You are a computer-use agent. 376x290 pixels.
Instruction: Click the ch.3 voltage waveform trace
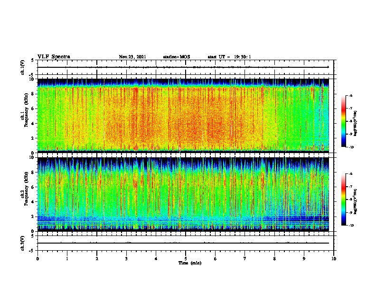click(183, 243)
